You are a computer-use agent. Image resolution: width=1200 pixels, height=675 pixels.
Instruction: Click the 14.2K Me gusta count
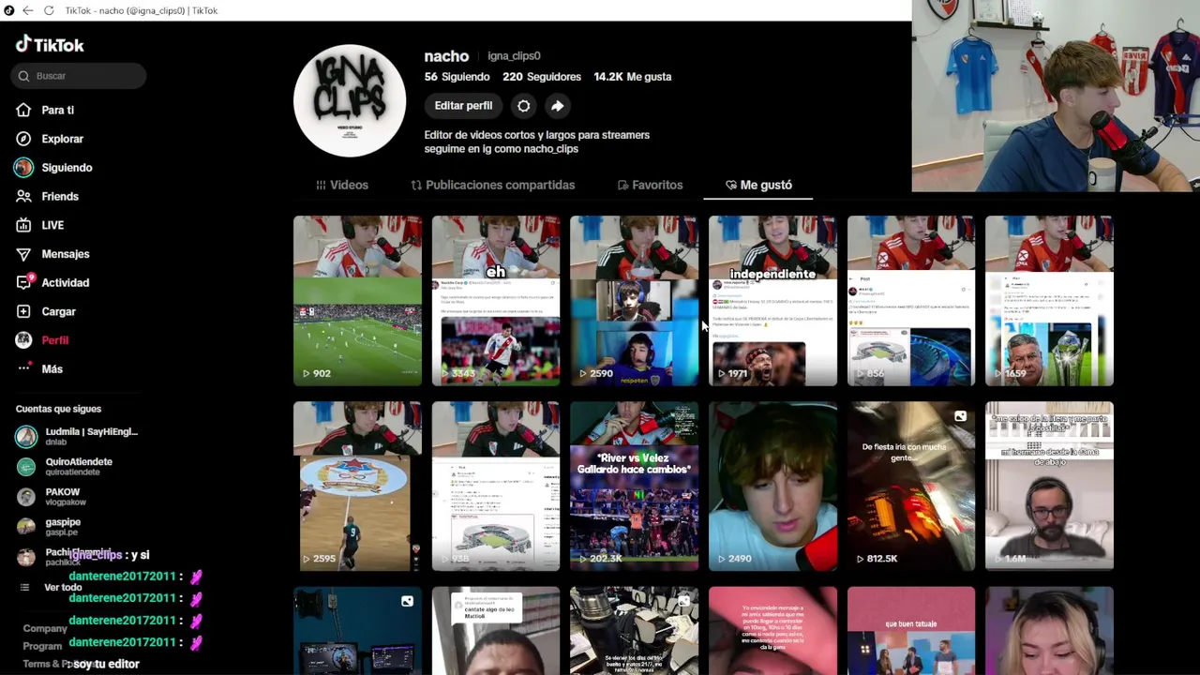click(633, 77)
